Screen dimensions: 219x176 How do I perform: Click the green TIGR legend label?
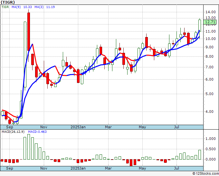(x=5, y=7)
